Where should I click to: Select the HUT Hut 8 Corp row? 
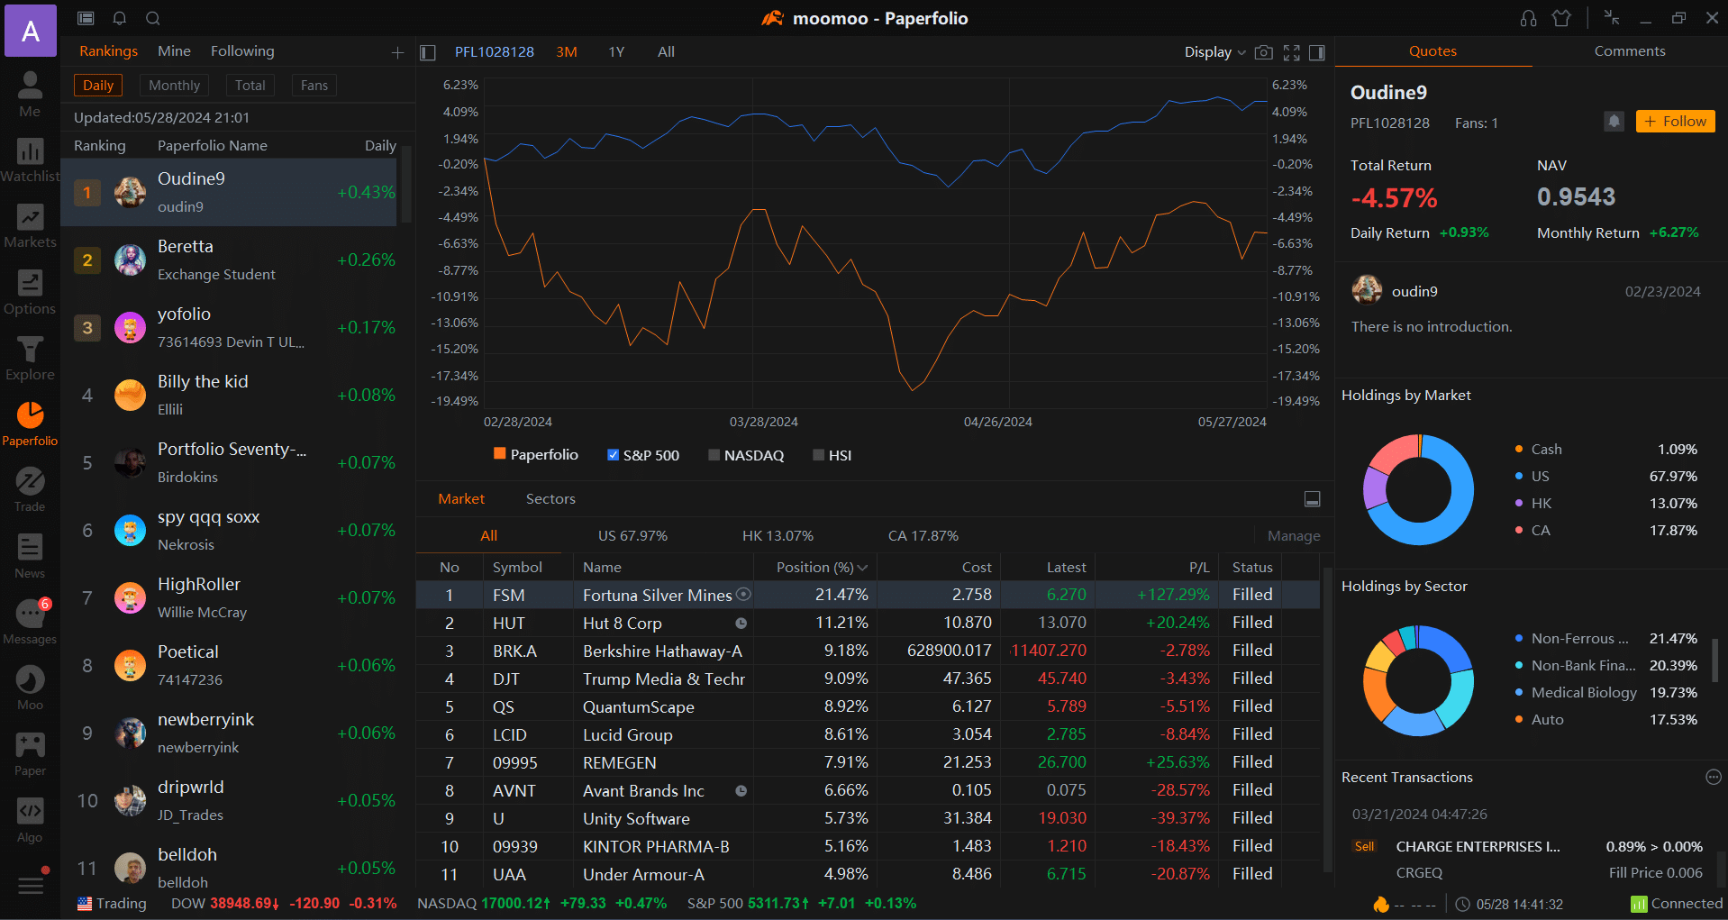click(x=868, y=623)
